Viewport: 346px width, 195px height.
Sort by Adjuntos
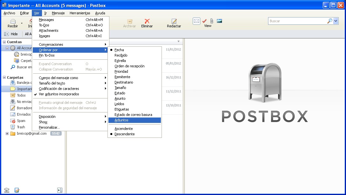point(135,120)
